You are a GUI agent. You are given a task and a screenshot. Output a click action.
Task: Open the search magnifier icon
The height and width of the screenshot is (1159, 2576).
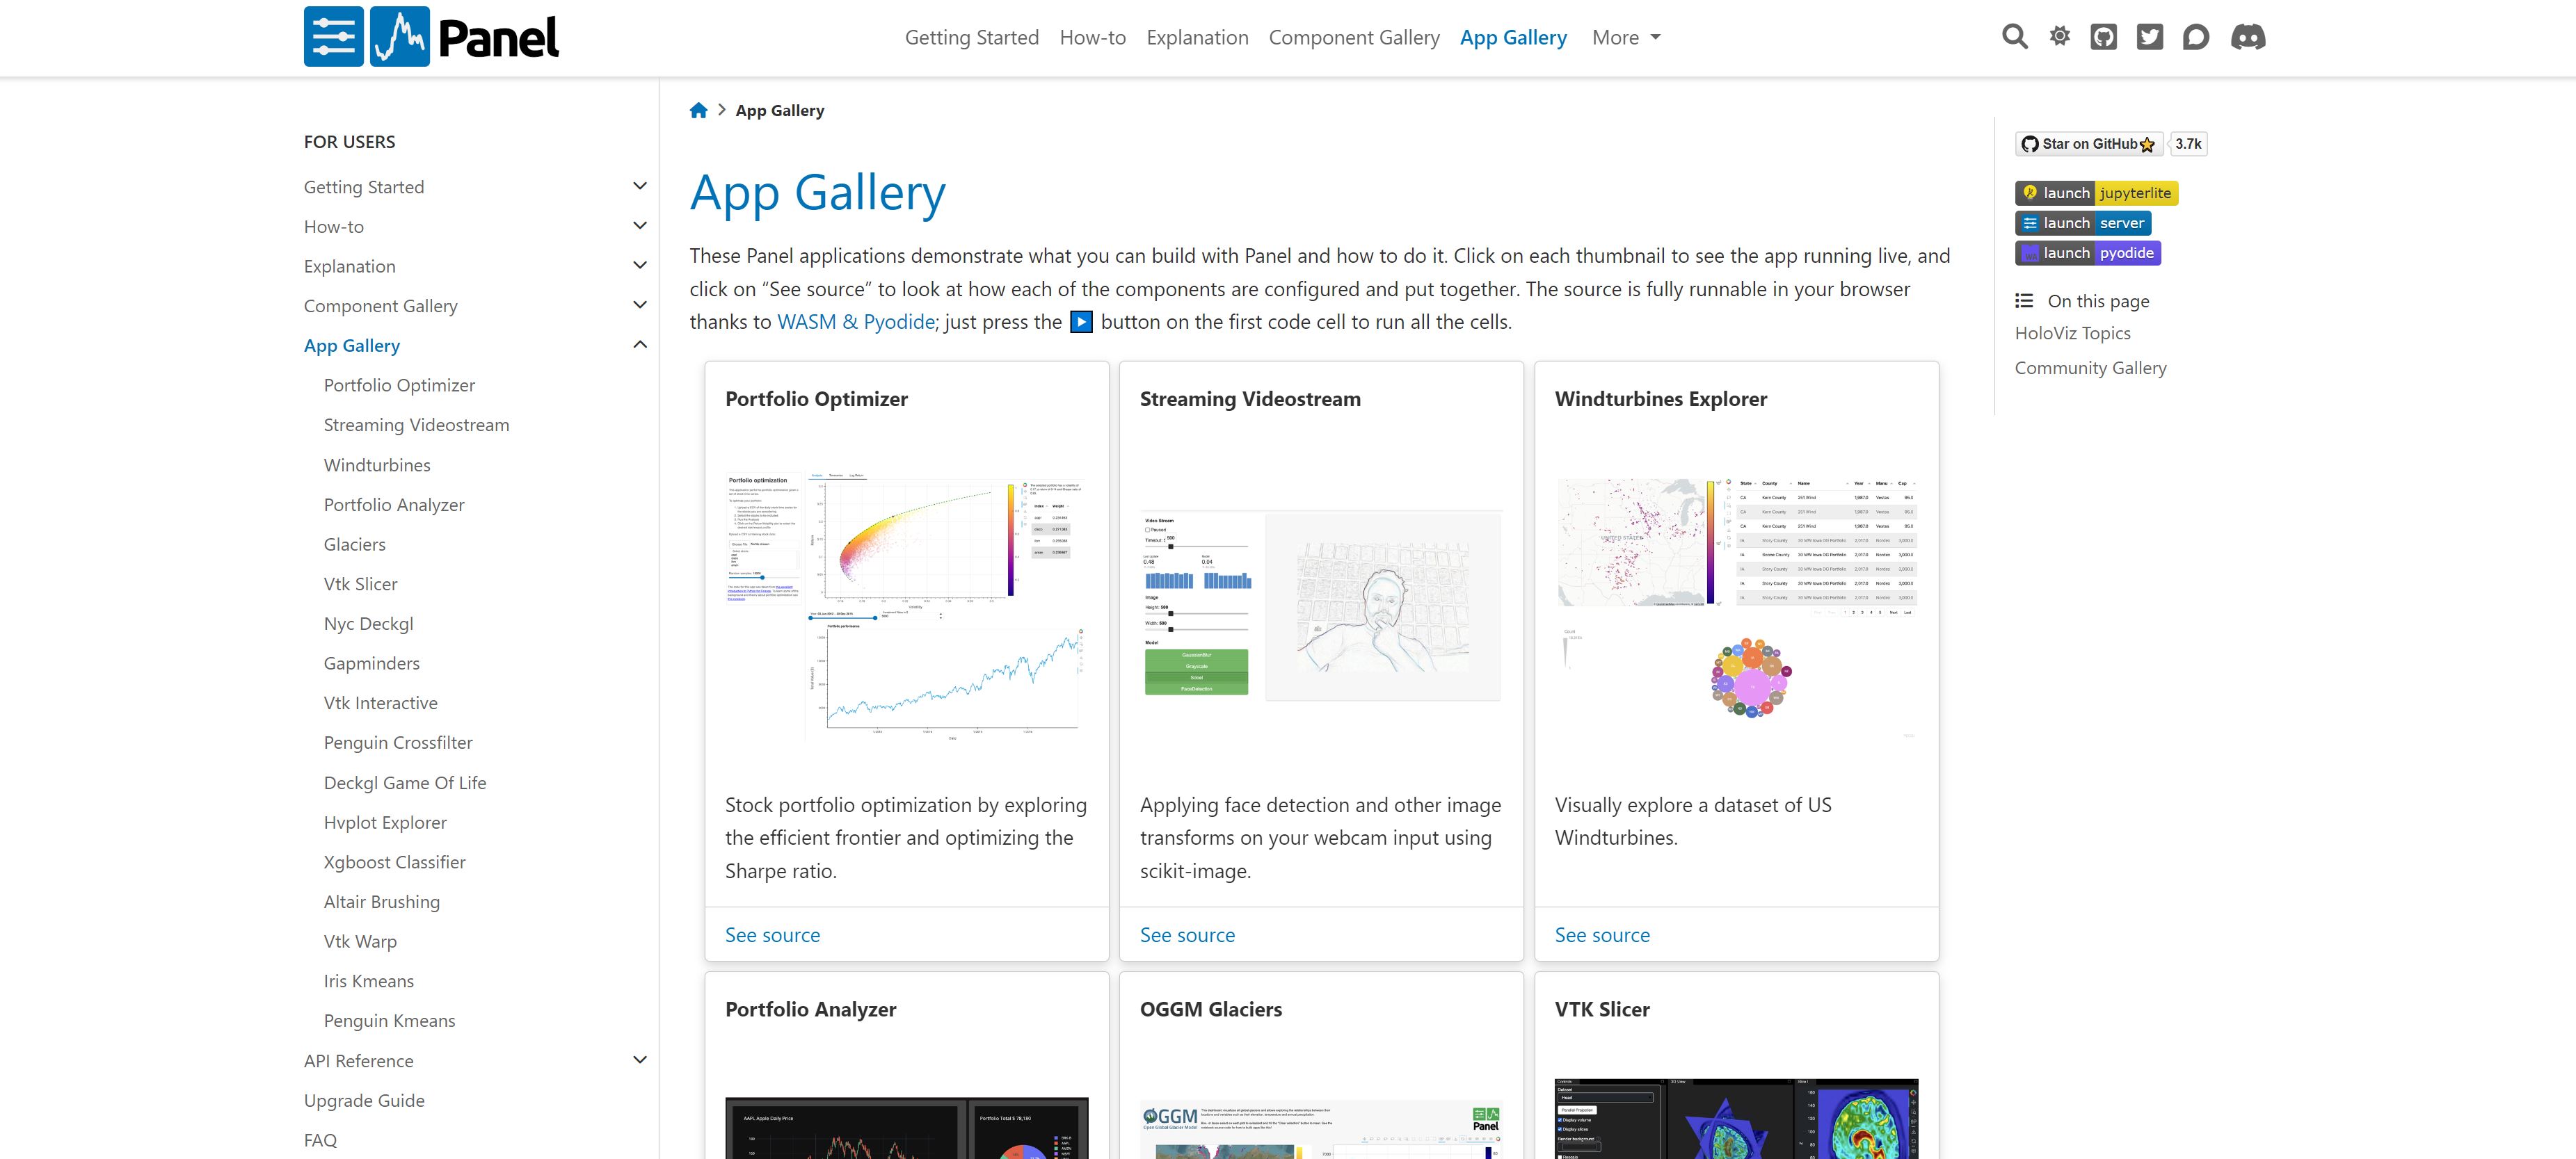[x=2014, y=37]
